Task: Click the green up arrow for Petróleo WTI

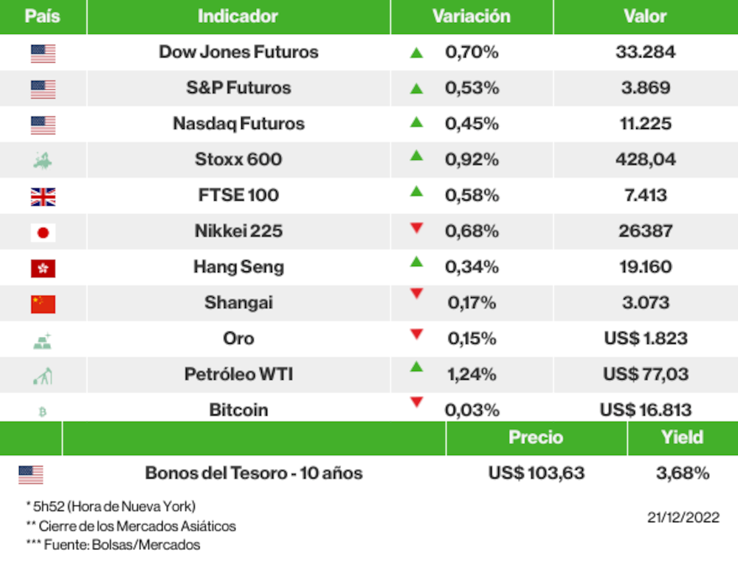Action: point(416,366)
